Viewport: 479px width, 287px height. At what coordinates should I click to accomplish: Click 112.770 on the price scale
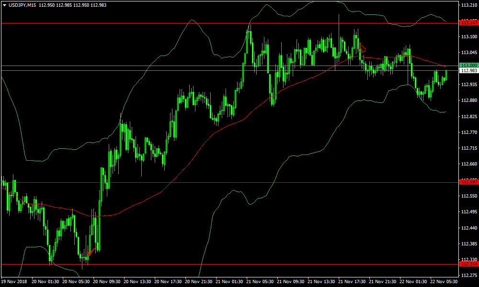(469, 132)
